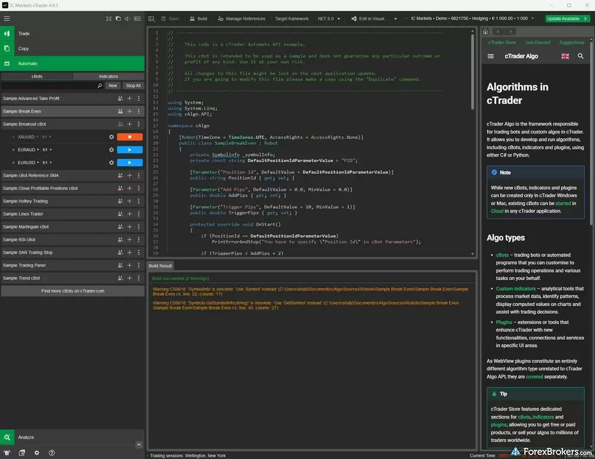595x459 pixels.
Task: Start the EURUSD instance
Action: coord(130,163)
